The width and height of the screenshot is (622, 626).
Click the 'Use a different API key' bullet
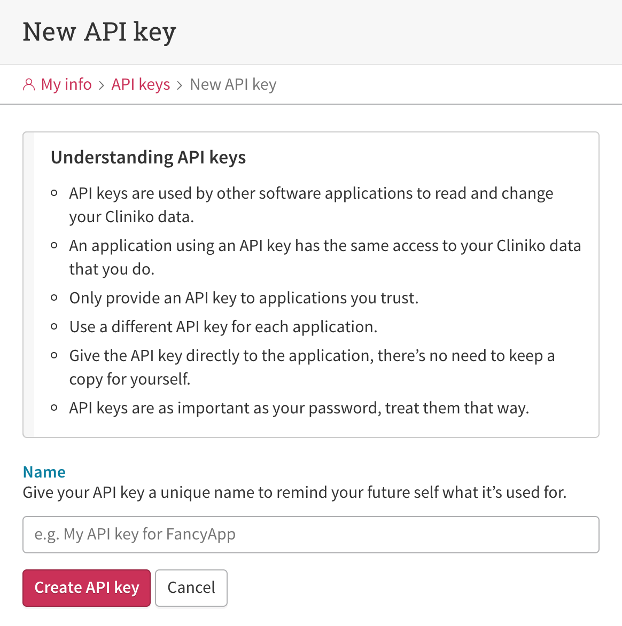(x=223, y=326)
